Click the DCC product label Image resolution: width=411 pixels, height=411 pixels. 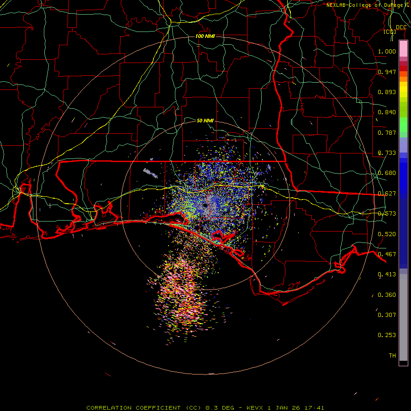click(x=401, y=27)
